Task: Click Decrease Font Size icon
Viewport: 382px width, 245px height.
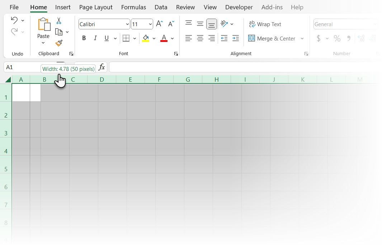Action: coord(171,24)
